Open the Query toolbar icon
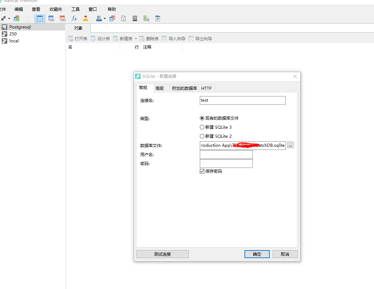Screen dimensions: 374x289 pyautogui.click(x=112, y=18)
